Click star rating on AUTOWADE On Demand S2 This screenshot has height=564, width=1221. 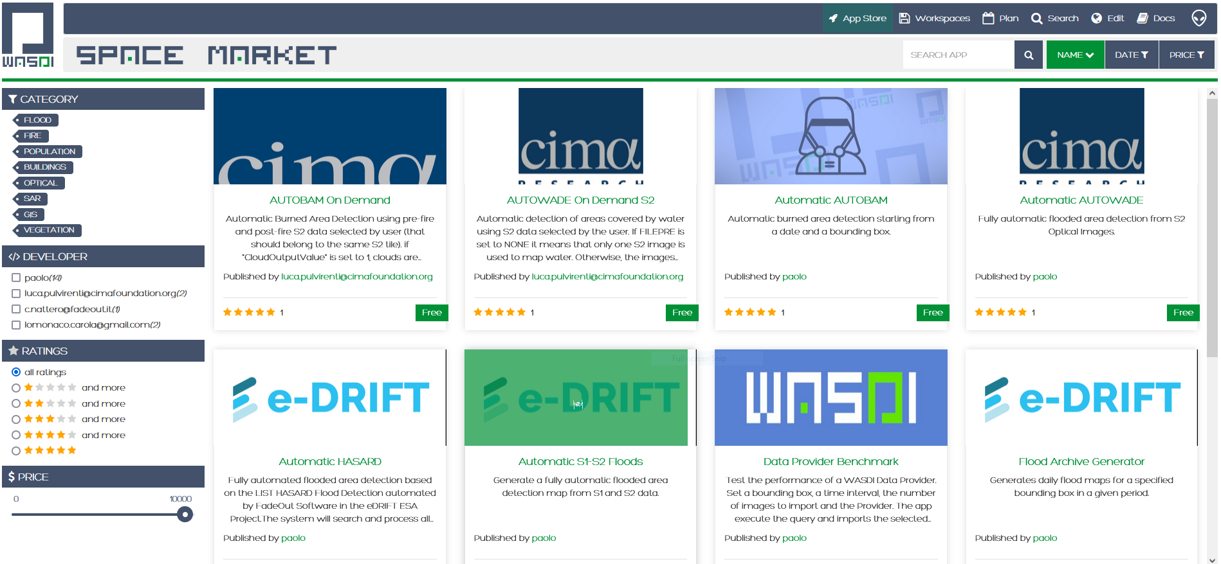click(499, 312)
